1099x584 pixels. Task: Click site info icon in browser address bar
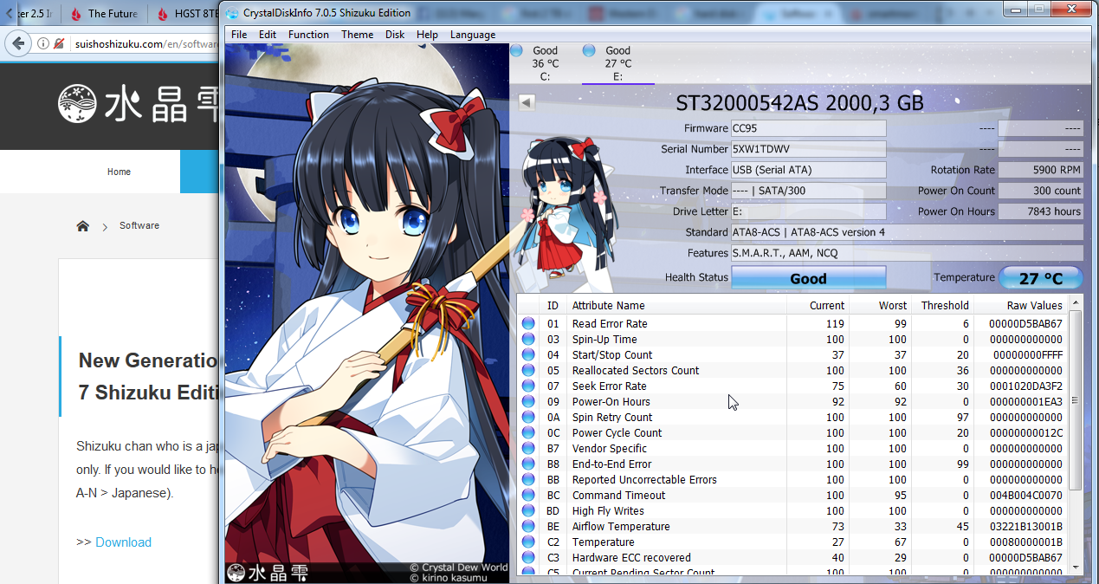coord(43,43)
